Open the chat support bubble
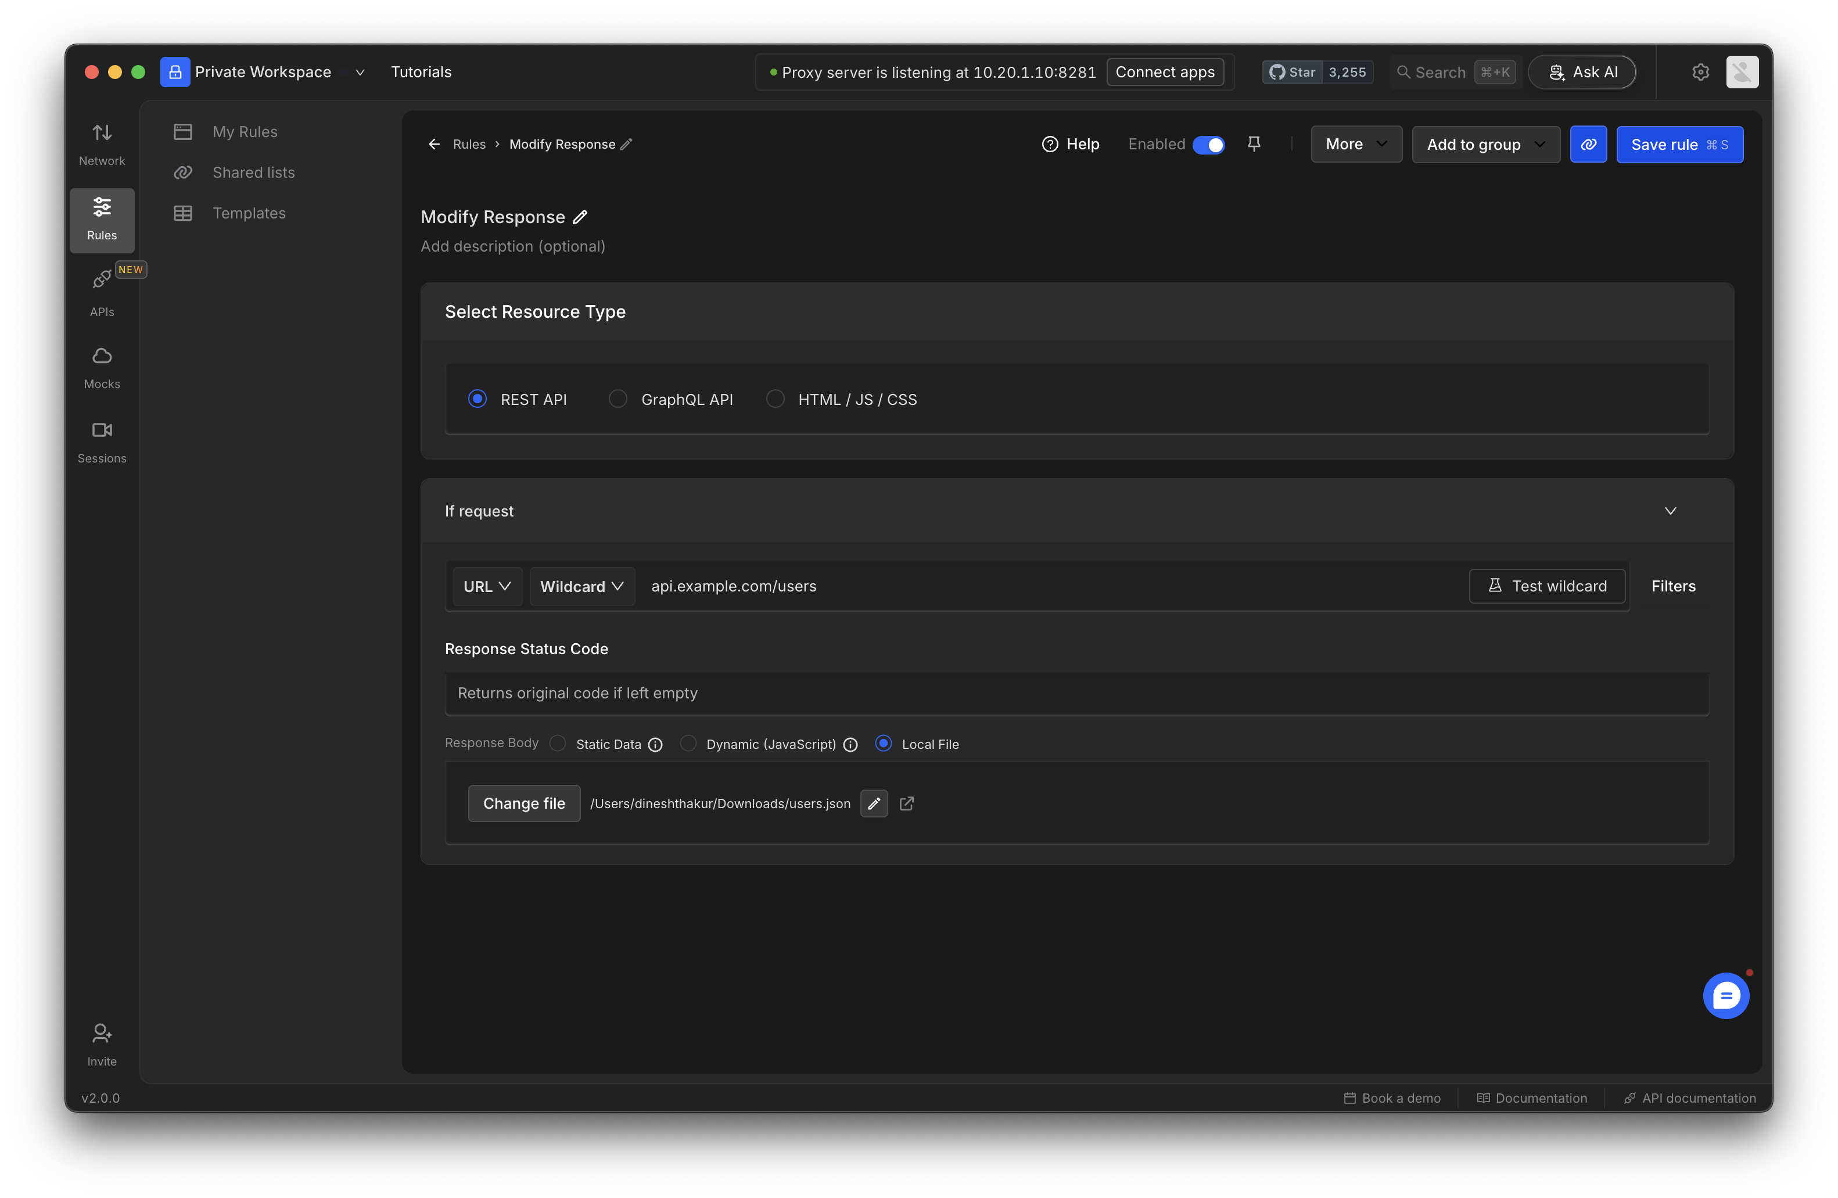The image size is (1838, 1198). [1725, 995]
